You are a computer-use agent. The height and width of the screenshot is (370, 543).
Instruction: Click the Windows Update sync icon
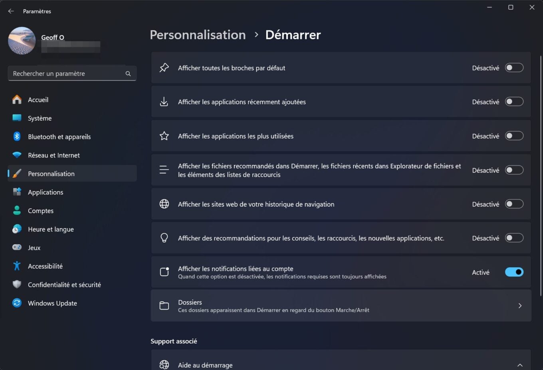tap(17, 303)
